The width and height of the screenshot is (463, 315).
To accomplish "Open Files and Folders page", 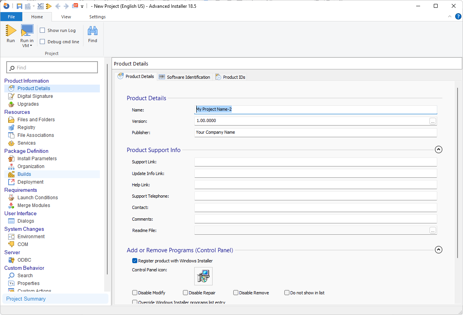I will [36, 120].
